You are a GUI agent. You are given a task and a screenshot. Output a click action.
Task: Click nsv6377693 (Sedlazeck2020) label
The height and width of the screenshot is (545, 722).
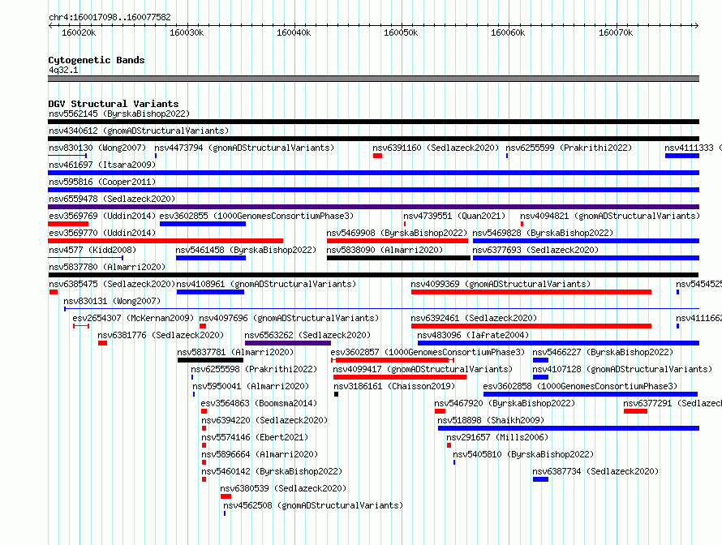click(535, 250)
